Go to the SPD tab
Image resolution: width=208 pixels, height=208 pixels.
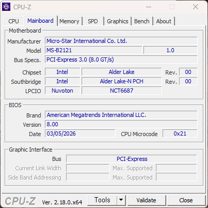[93, 21]
